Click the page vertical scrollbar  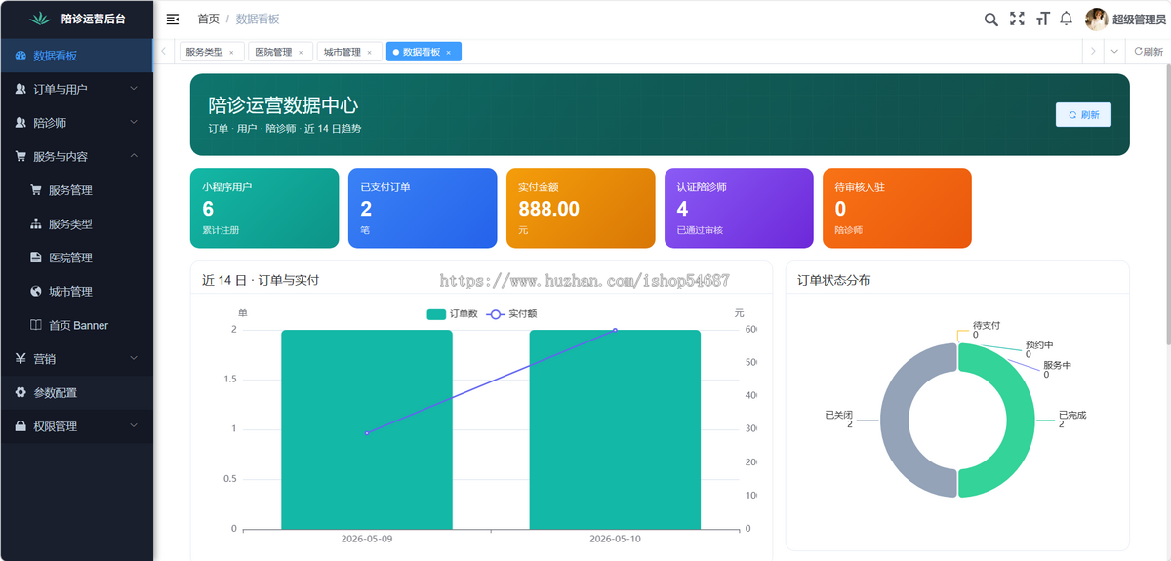(x=1167, y=205)
